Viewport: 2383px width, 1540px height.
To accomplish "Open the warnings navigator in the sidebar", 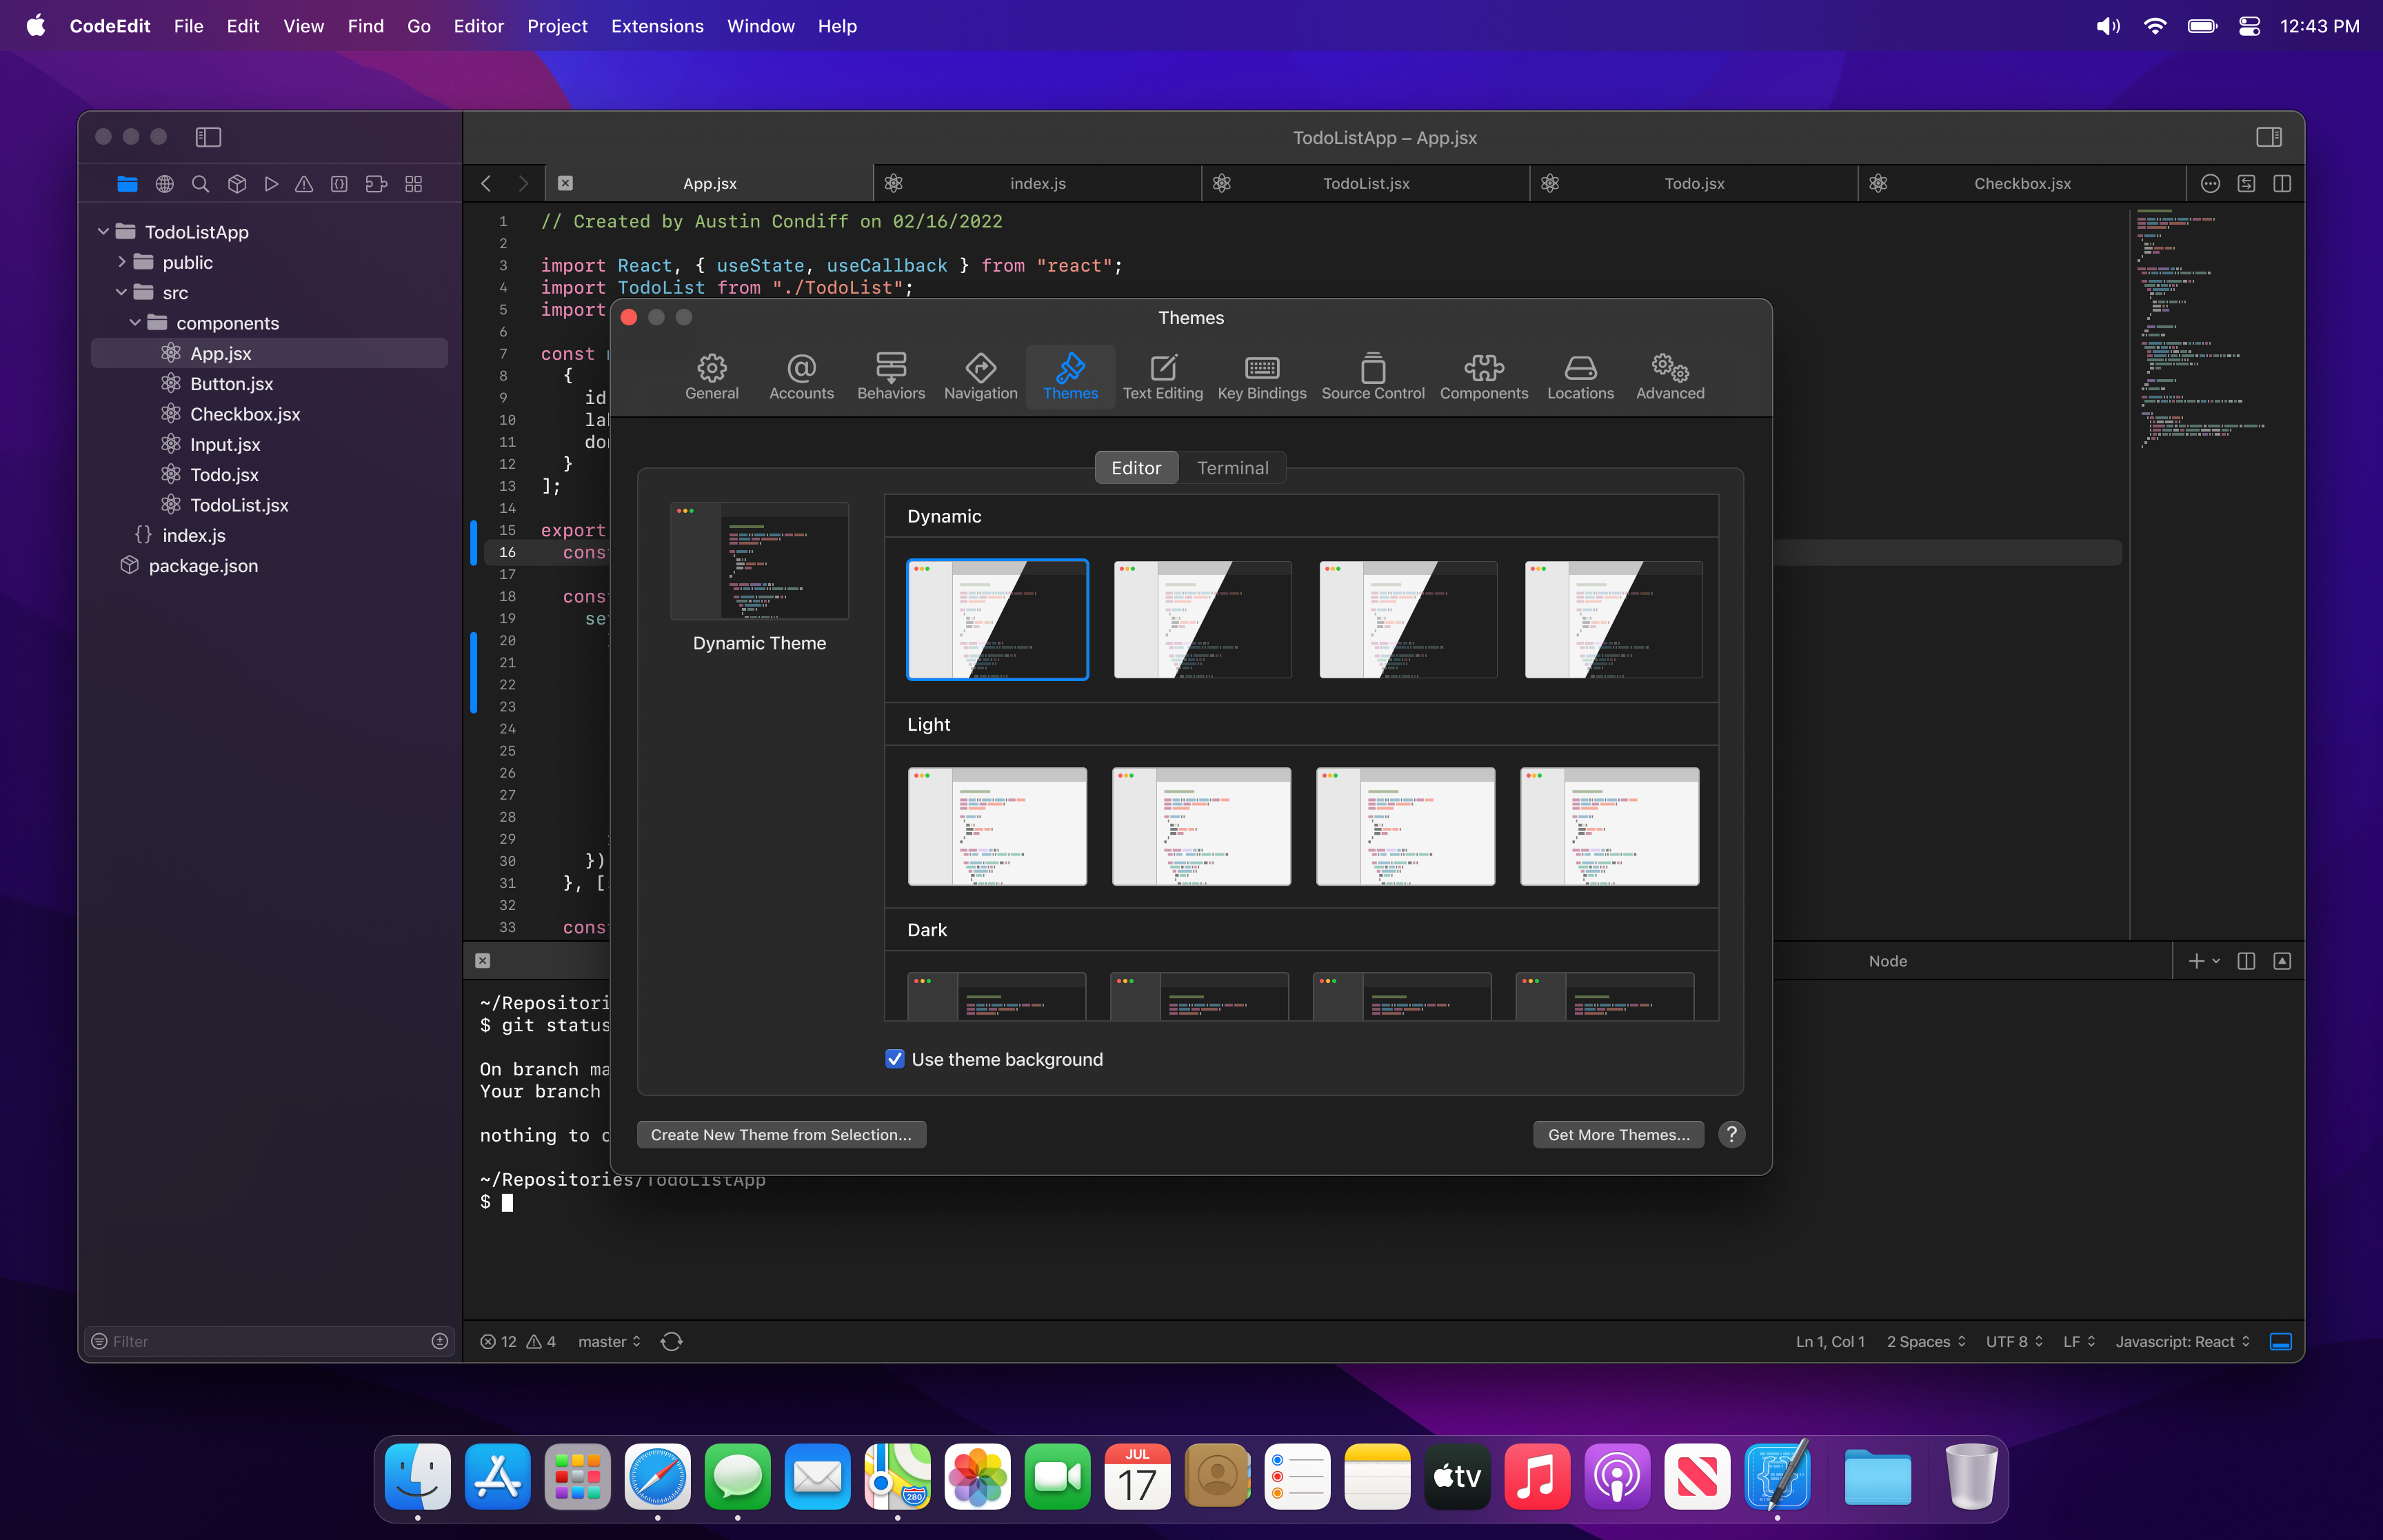I will pos(305,184).
